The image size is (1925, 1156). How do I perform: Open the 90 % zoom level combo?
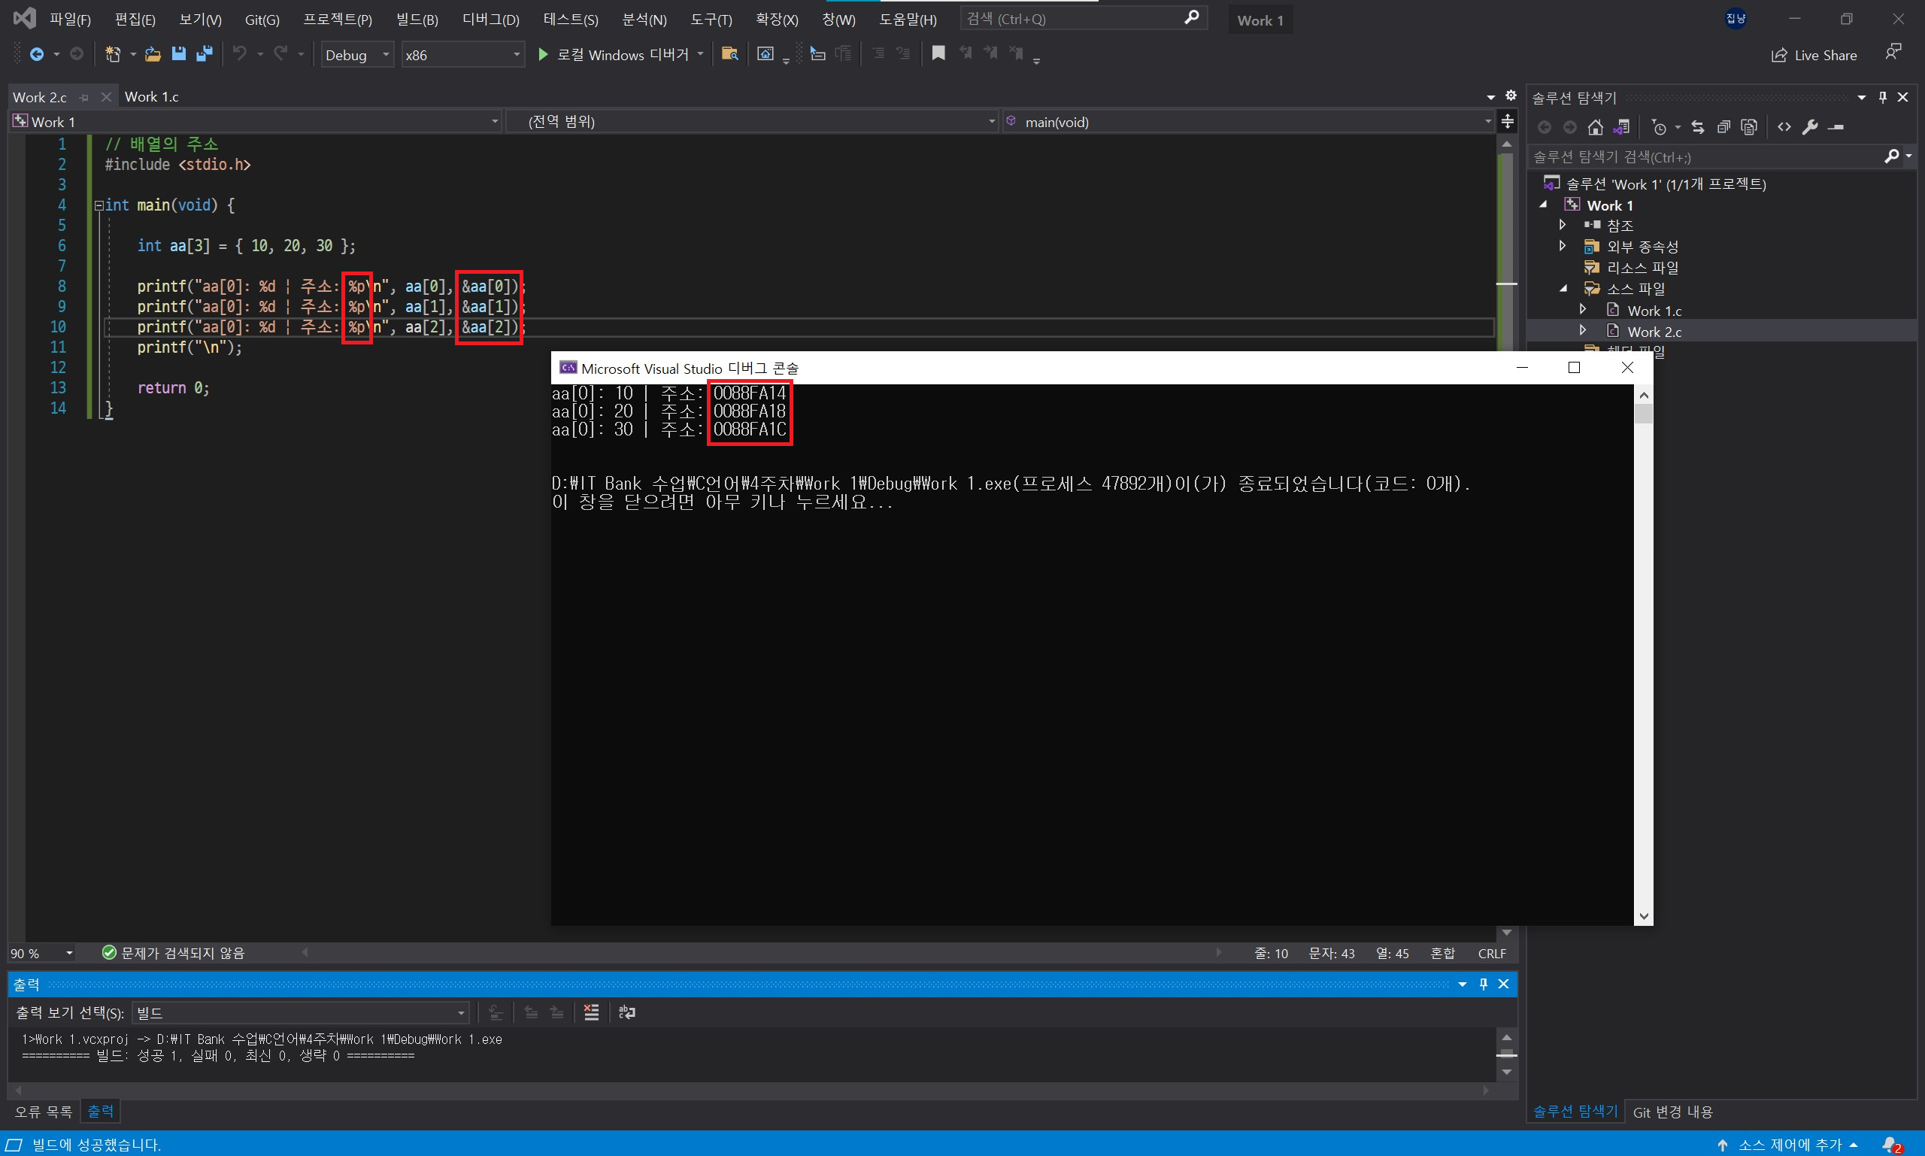(68, 953)
